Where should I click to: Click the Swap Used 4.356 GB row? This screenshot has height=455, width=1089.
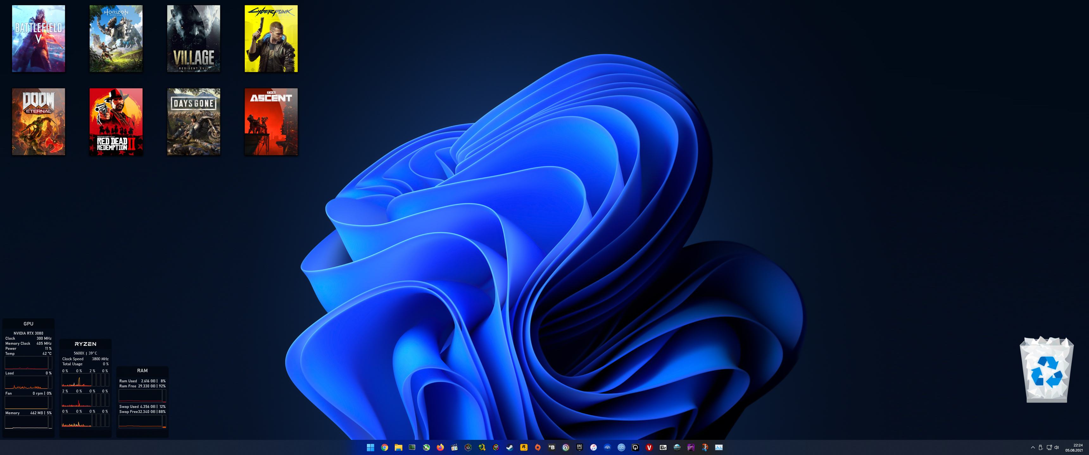pyautogui.click(x=142, y=406)
